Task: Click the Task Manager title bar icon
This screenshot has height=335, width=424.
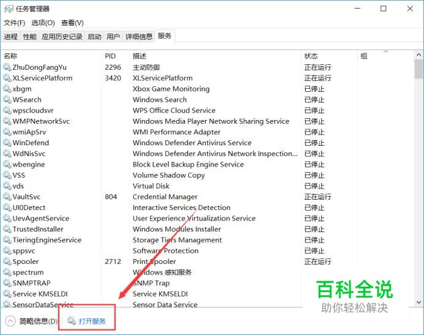Action: [x=9, y=9]
